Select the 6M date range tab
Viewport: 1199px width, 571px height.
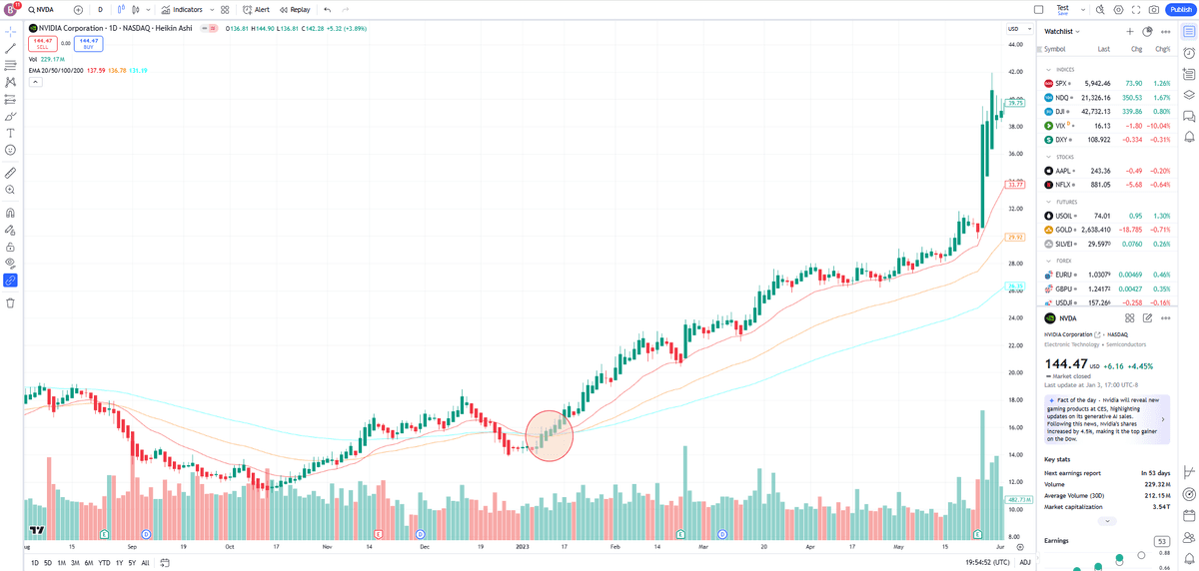click(90, 563)
